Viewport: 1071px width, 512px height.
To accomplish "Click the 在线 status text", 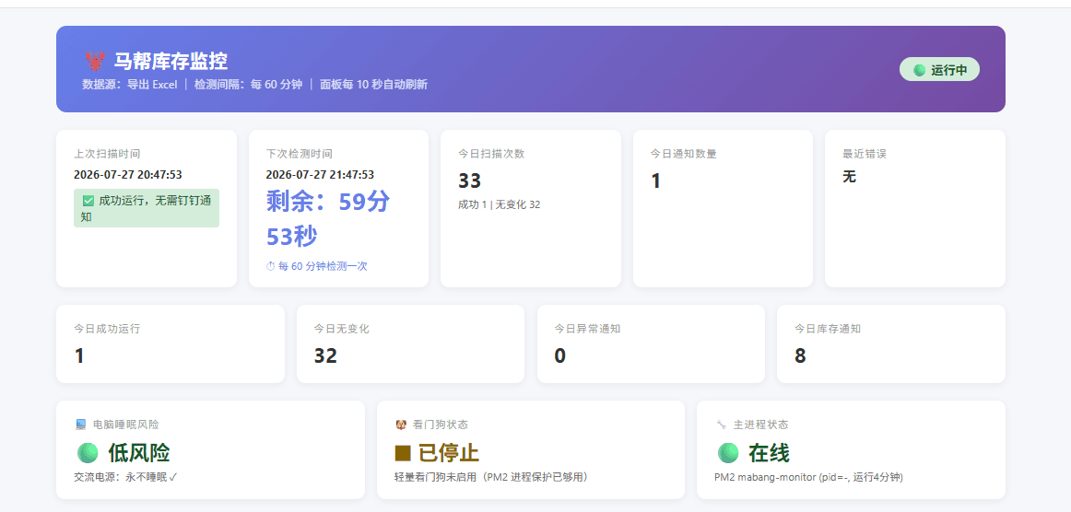I will tap(769, 453).
